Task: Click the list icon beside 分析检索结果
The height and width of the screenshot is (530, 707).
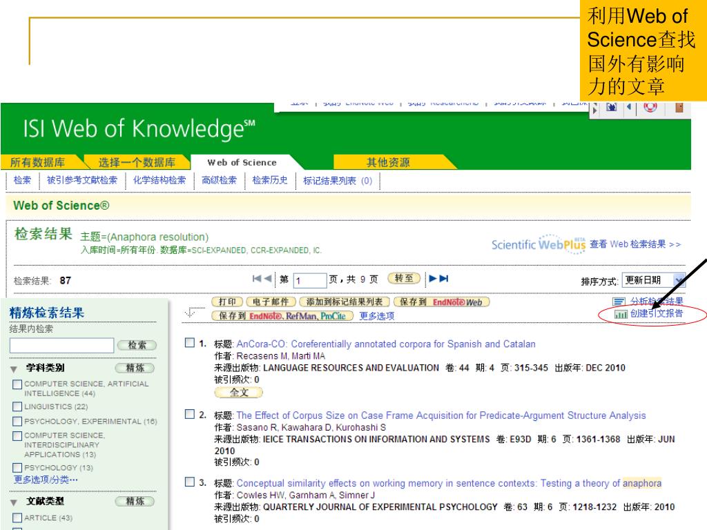Action: point(619,302)
